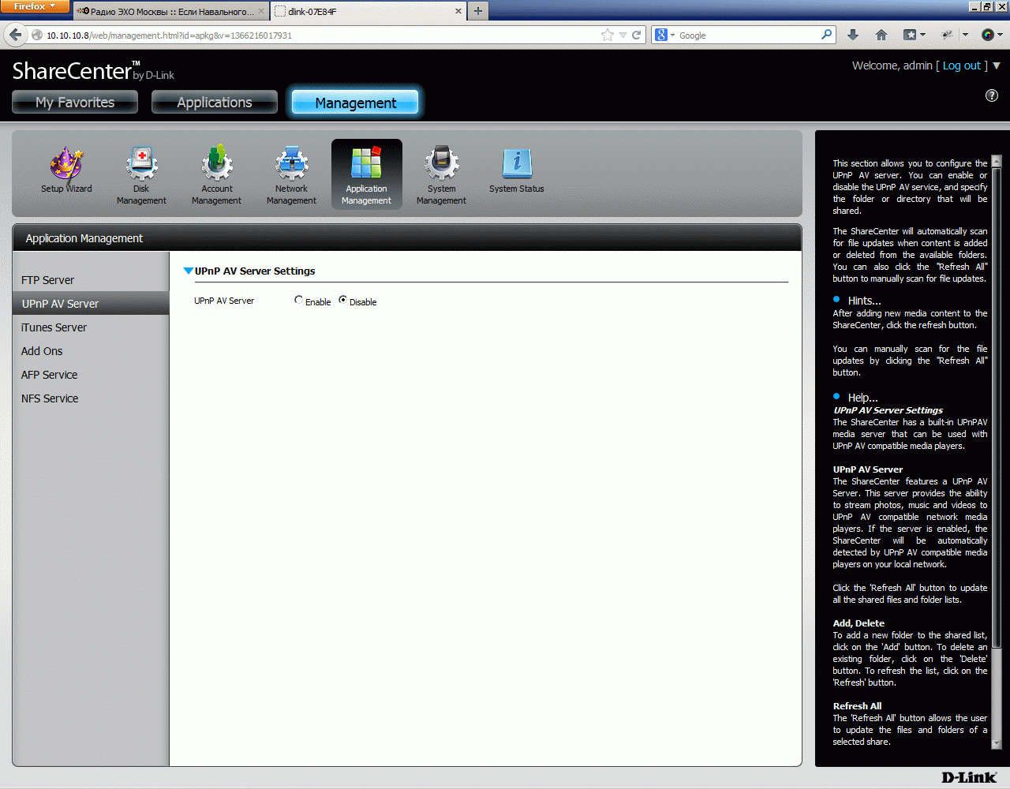Open FTP Server settings in sidebar
Image resolution: width=1010 pixels, height=789 pixels.
click(x=47, y=280)
